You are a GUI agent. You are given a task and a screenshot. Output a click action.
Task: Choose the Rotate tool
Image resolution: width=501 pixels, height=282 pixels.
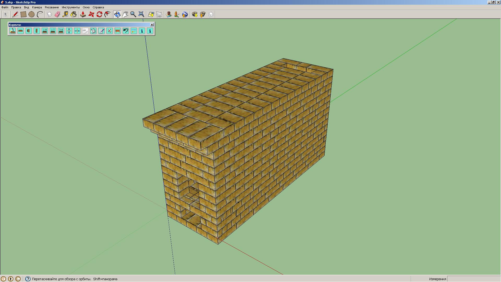99,14
